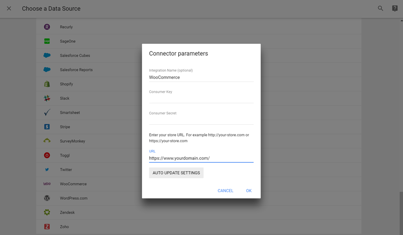The height and width of the screenshot is (235, 403).
Task: Open search in the top bar
Action: 380,9
